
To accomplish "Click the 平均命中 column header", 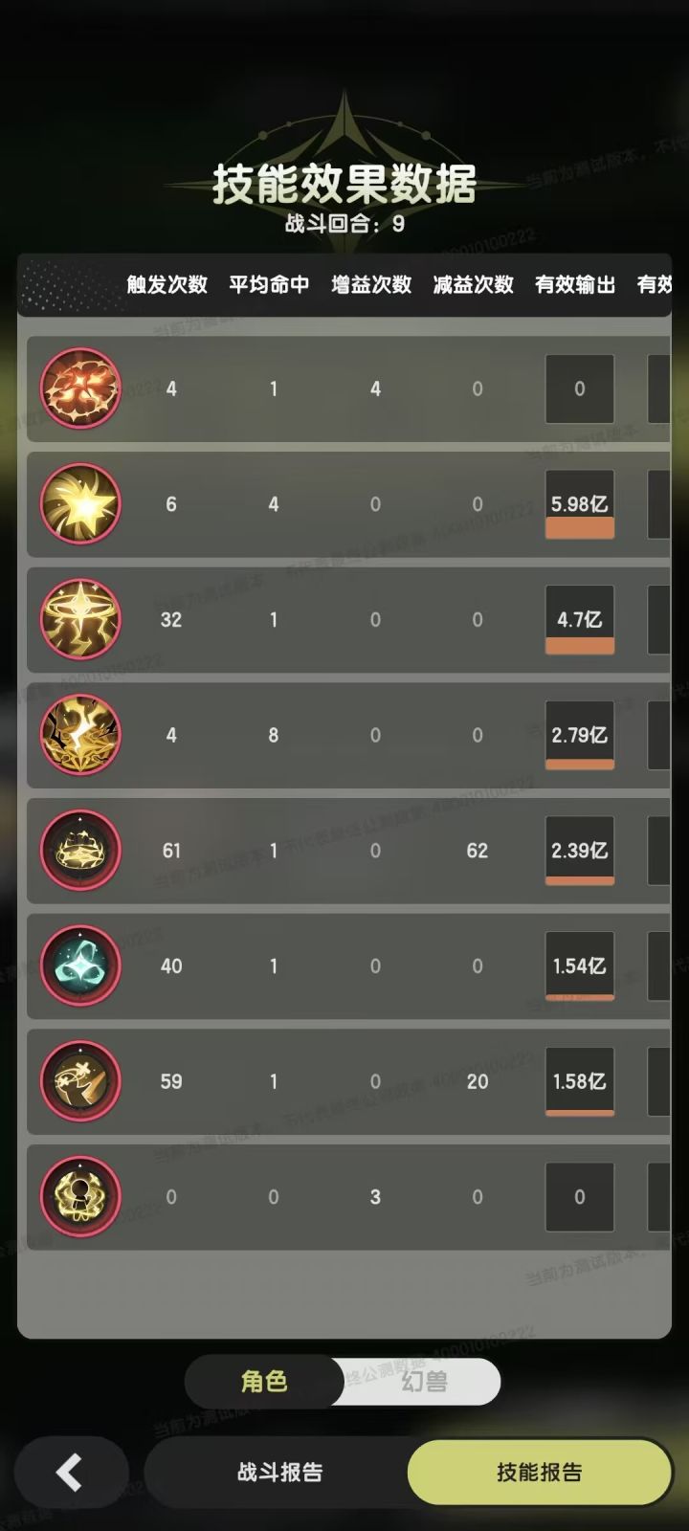I will [x=269, y=284].
